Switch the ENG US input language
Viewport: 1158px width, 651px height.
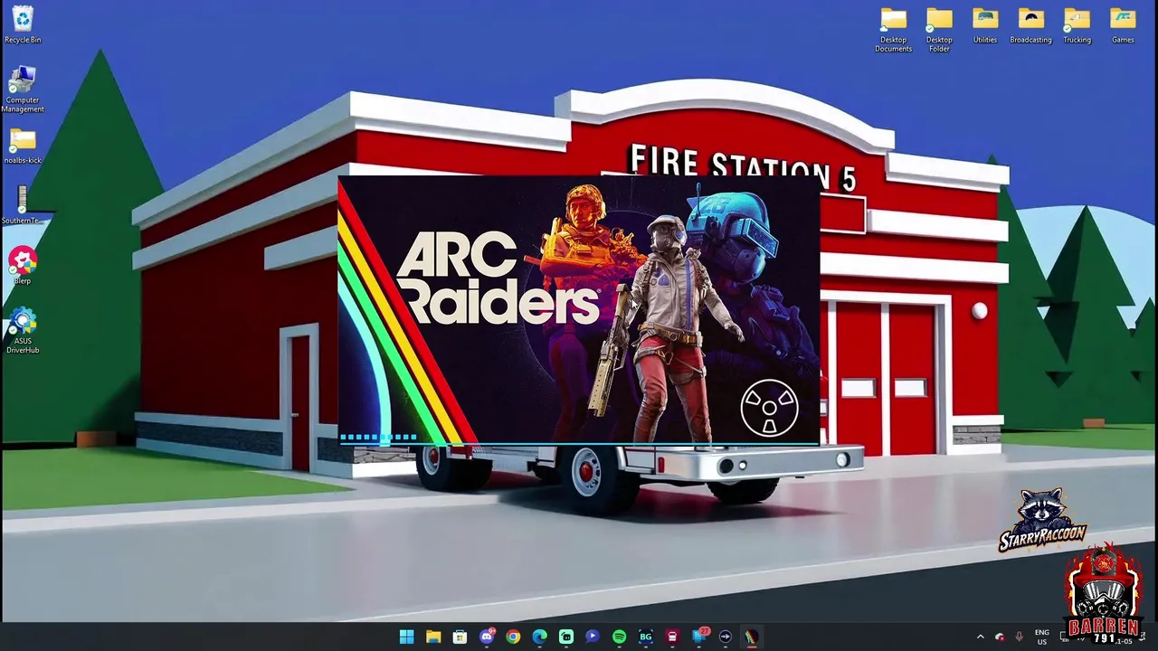pos(1042,637)
